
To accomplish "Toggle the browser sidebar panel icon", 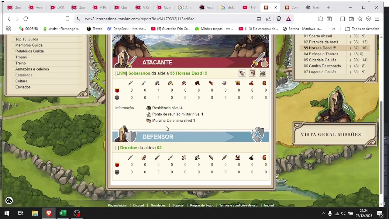I will [343, 19].
